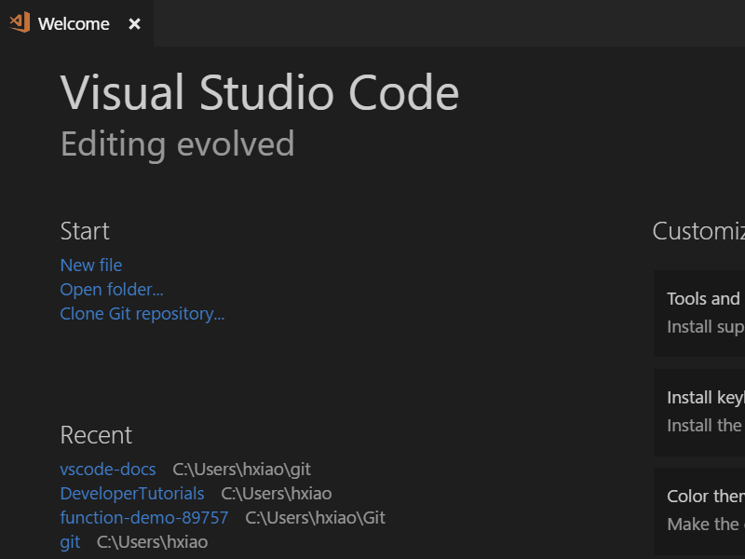Screen dimensions: 745x559
Task: Close the Welcome tab
Action: [133, 24]
